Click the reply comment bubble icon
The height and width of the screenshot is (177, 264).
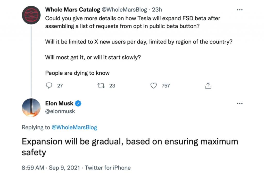[49, 86]
